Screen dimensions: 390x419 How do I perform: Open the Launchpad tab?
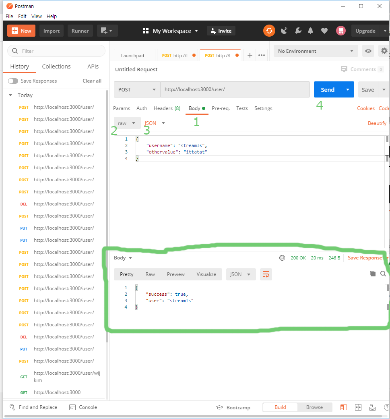click(134, 55)
